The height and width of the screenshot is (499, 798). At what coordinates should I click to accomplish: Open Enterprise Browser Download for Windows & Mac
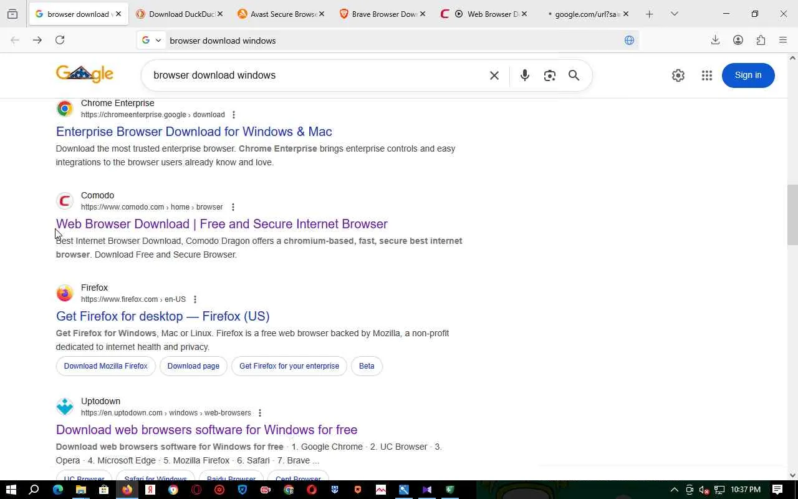coord(194,132)
